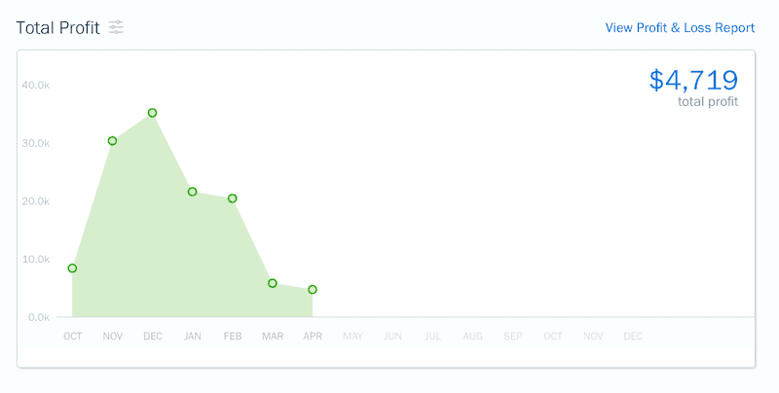The height and width of the screenshot is (393, 779).
Task: Click the 20.0k y-axis label
Action: (x=35, y=201)
